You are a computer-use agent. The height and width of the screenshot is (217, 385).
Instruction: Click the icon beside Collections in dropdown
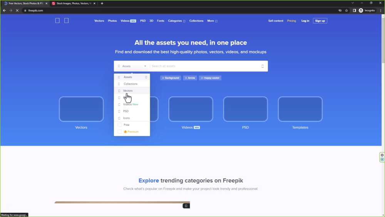(x=119, y=84)
